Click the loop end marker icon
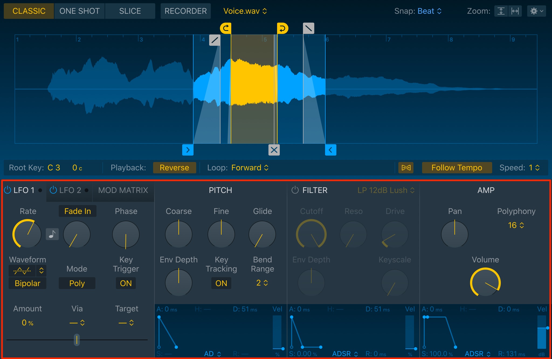This screenshot has width=552, height=359. pos(283,28)
